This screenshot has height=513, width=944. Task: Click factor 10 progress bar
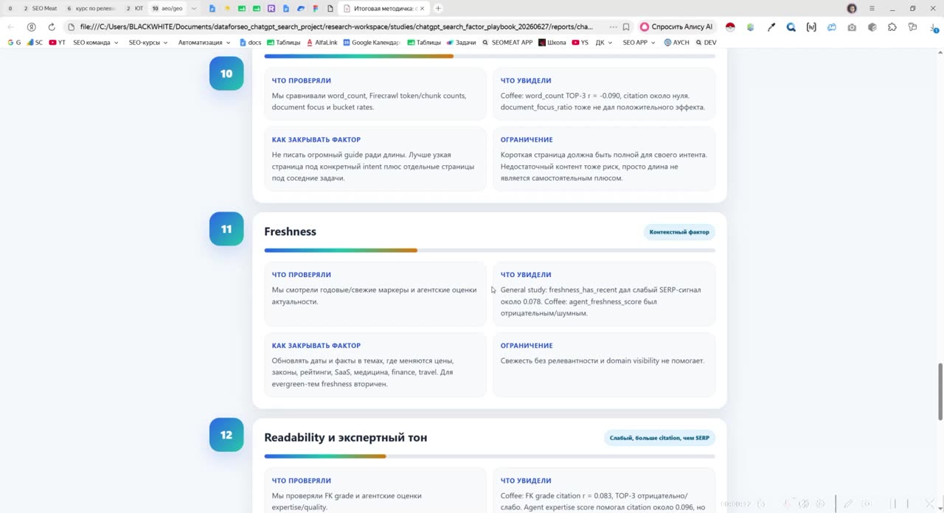[x=490, y=56]
